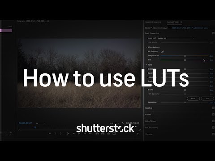
Task: Toggle the HSL Secondary section checkbox
Action: tap(213, 127)
